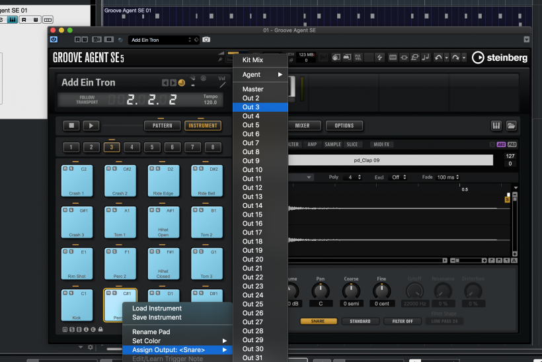The image size is (542, 362).
Task: Select pad group 1
Action: pos(71,148)
